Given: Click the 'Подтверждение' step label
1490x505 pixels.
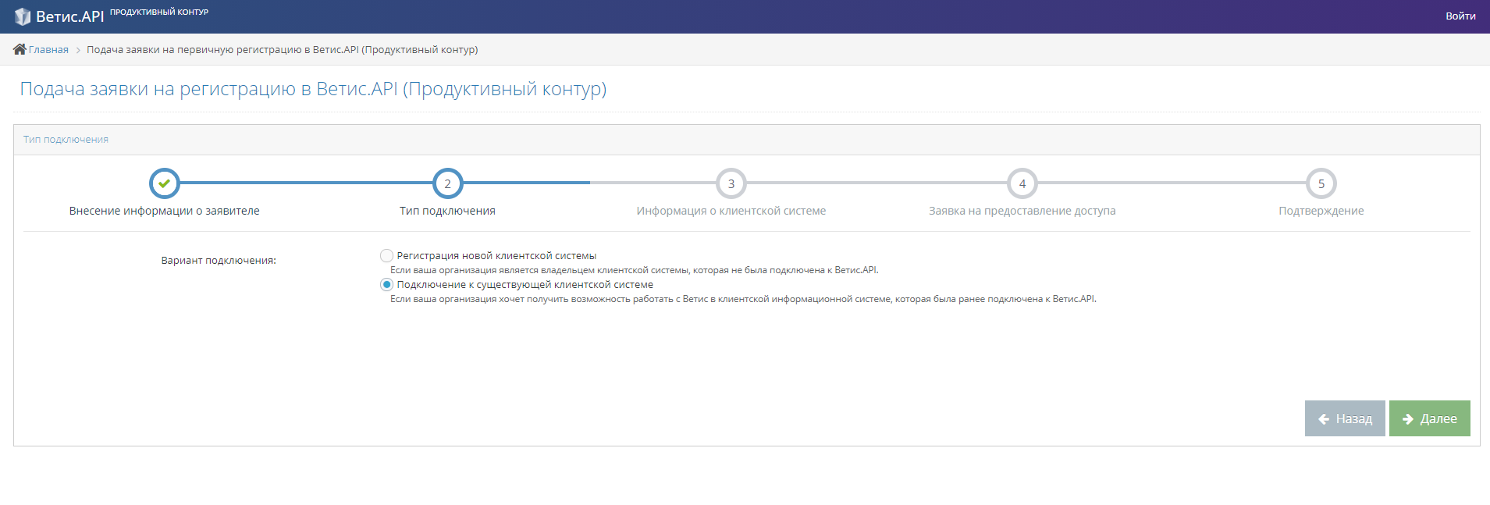Looking at the screenshot, I should [1321, 211].
